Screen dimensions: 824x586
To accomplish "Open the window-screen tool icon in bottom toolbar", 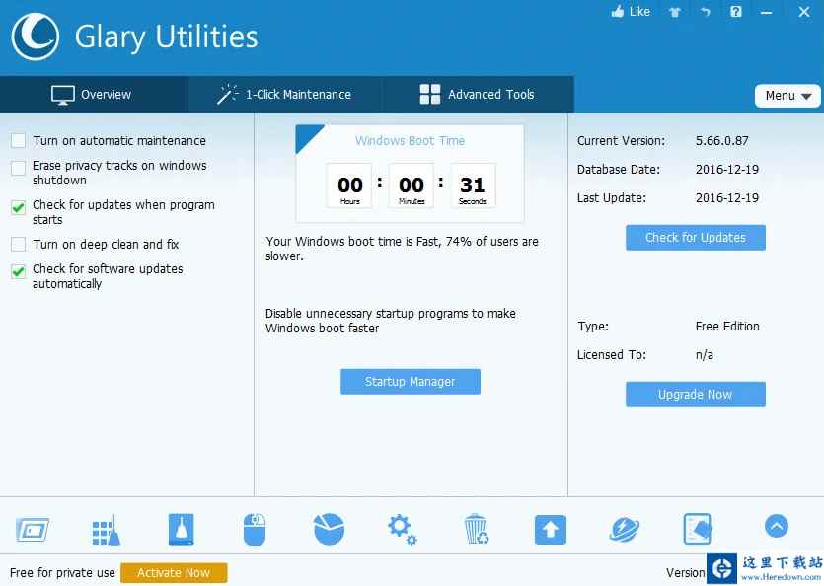I will 33,530.
